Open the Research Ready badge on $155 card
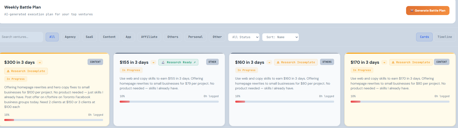The image size is (458, 128). tap(178, 62)
